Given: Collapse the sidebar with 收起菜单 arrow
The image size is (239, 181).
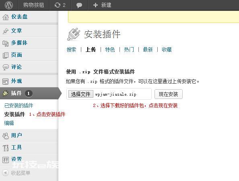Looking at the screenshot, I should click(6, 173).
